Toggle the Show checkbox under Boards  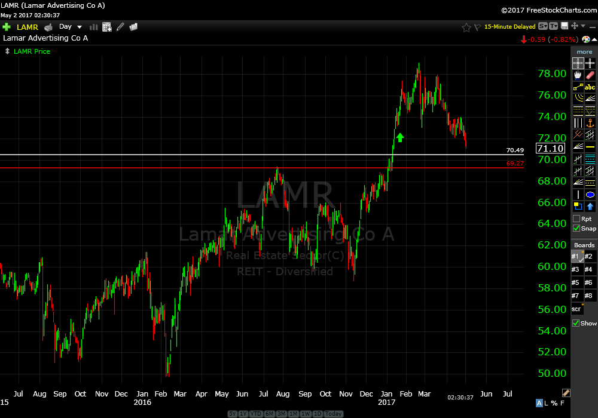click(576, 323)
